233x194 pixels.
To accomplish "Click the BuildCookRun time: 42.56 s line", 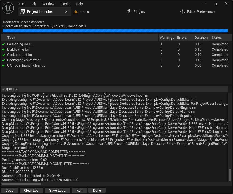I will tap(22, 168).
